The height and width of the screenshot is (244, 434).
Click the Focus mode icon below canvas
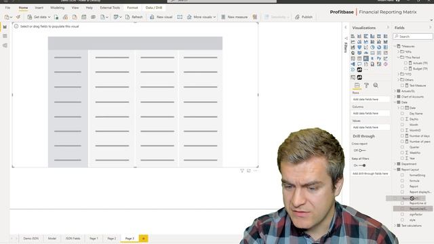249,171
